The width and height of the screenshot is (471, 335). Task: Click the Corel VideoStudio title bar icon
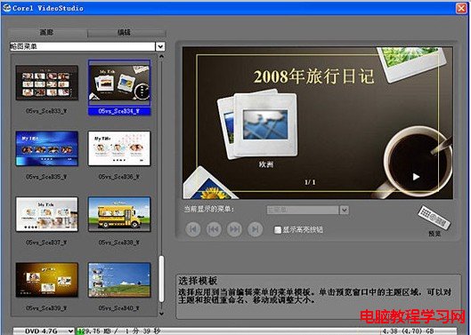[x=6, y=8]
